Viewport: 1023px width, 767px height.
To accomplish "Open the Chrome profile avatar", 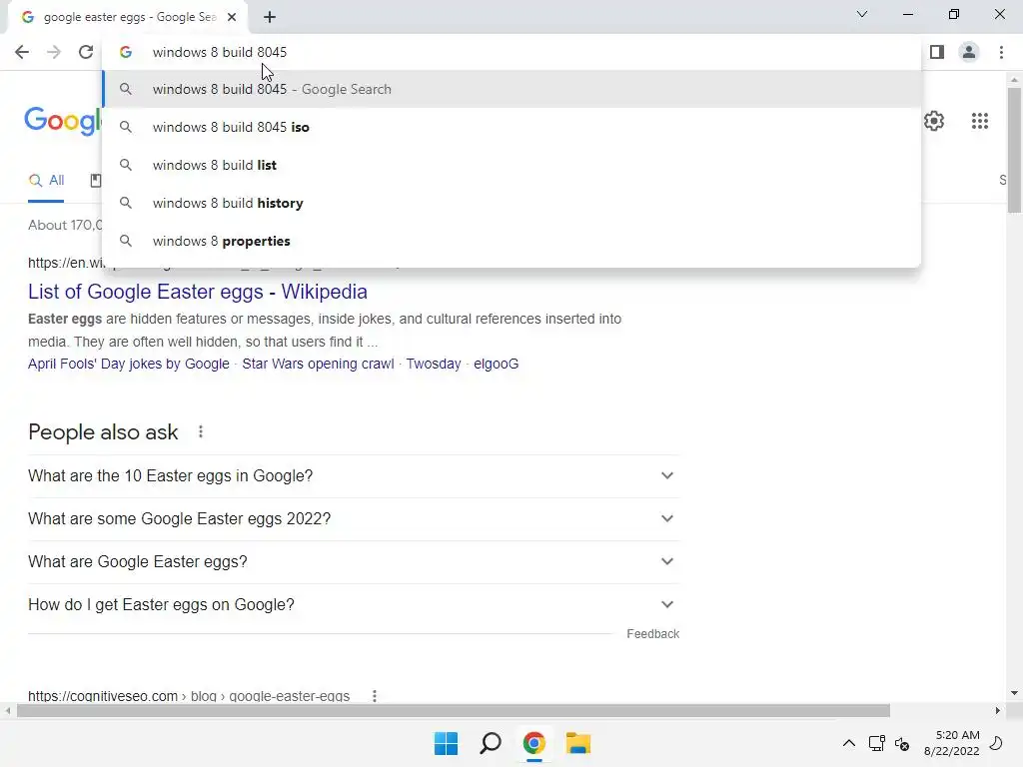I will 969,52.
